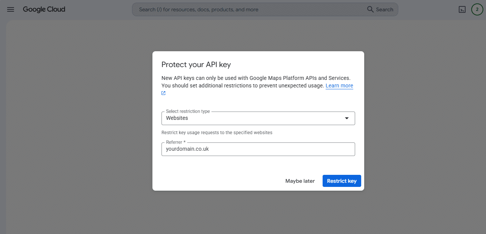Choose Maybe later
Screen dimensions: 486x234
[x=300, y=181]
